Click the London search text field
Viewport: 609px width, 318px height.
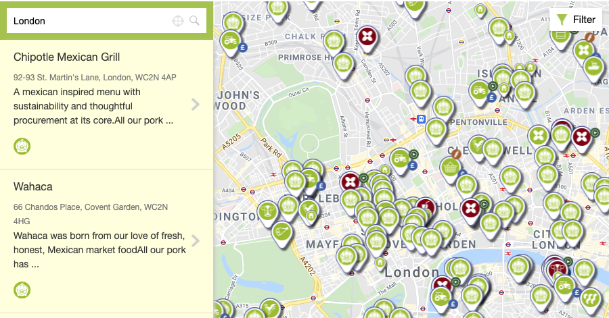[88, 21]
